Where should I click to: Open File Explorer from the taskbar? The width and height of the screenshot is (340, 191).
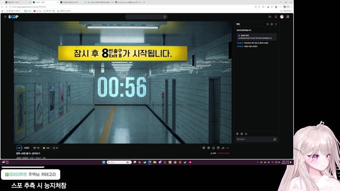coord(155,162)
